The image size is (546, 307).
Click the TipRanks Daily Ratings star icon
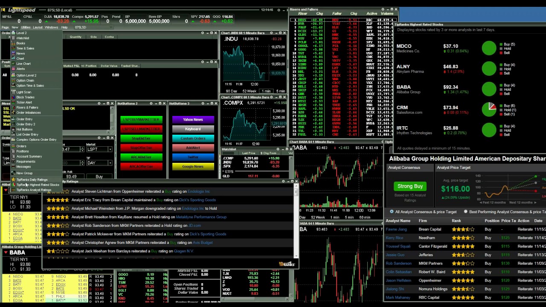[x=13, y=180]
